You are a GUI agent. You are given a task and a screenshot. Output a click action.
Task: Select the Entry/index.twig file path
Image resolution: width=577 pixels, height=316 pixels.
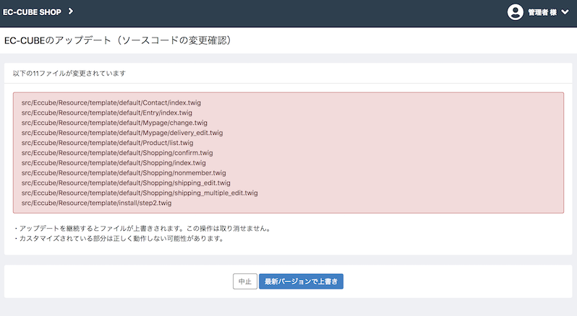[107, 113]
